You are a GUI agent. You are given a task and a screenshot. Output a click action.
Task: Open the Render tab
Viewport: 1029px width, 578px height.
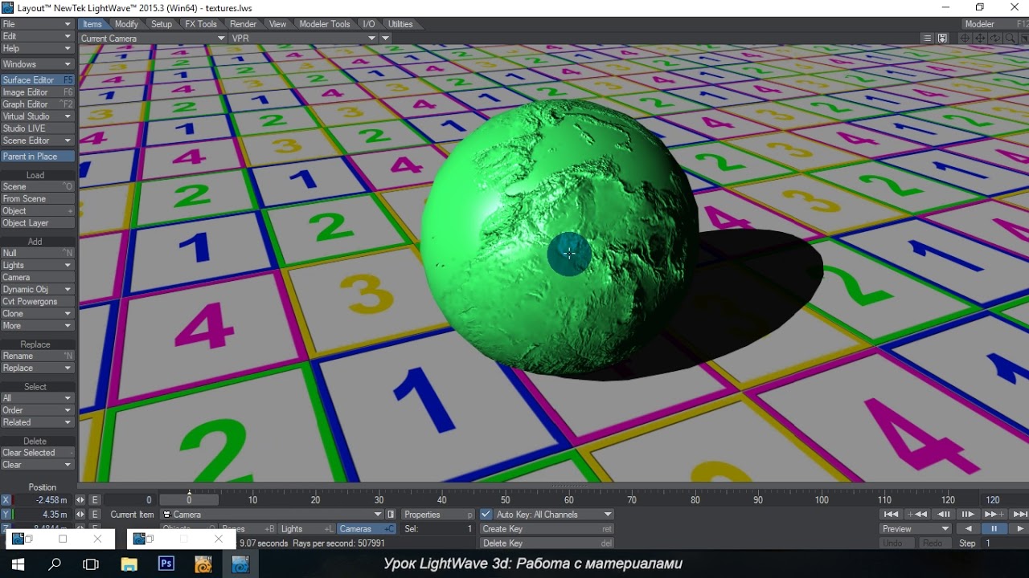(244, 24)
